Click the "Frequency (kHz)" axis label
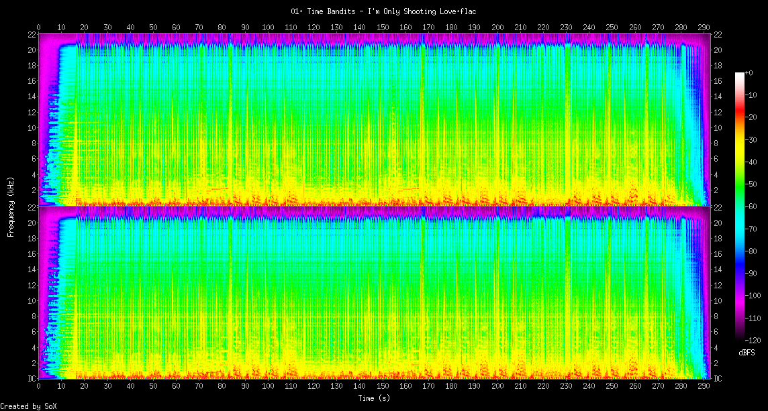The height and width of the screenshot is (411, 768). [11, 205]
